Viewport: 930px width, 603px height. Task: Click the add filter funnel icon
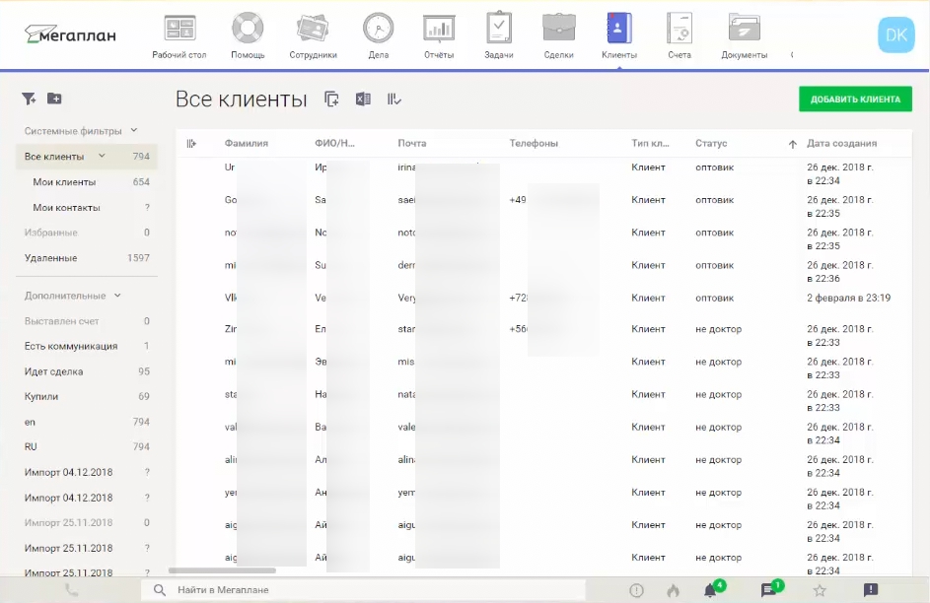29,99
